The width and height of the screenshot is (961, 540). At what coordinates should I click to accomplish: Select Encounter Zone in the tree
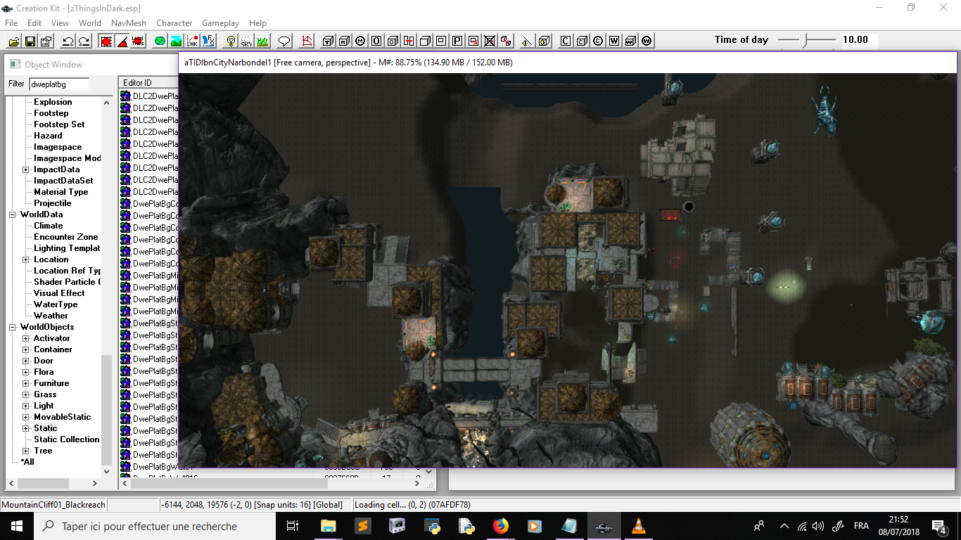point(66,237)
